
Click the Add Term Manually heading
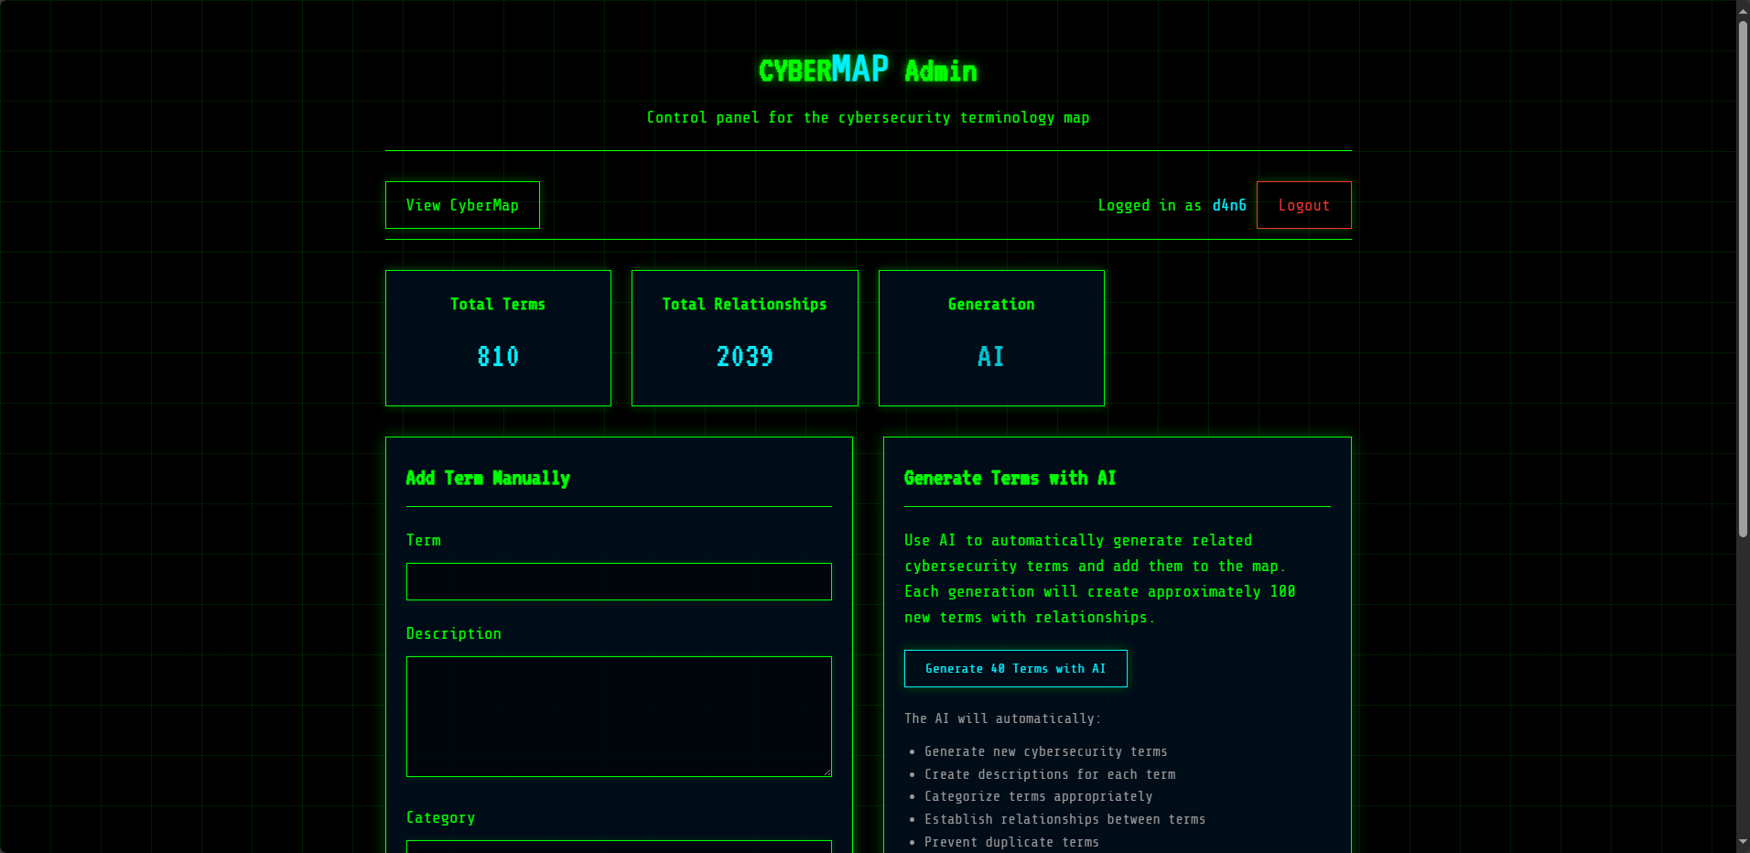(x=488, y=478)
